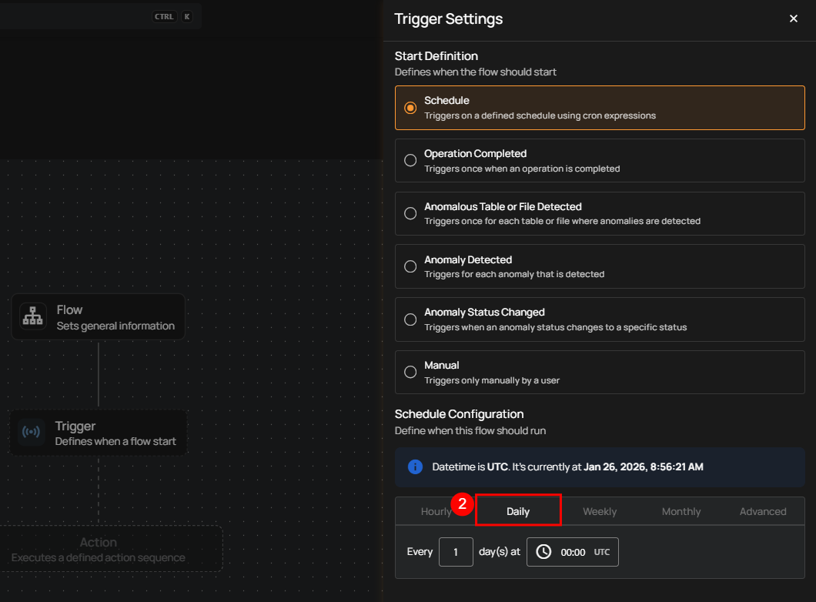Open the Advanced schedule tab
This screenshot has width=816, height=602.
763,511
